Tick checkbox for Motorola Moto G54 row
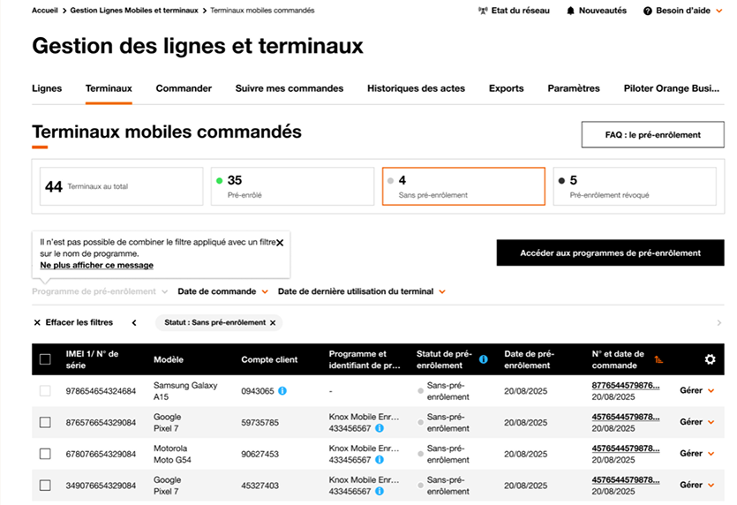This screenshot has width=737, height=505. click(45, 454)
